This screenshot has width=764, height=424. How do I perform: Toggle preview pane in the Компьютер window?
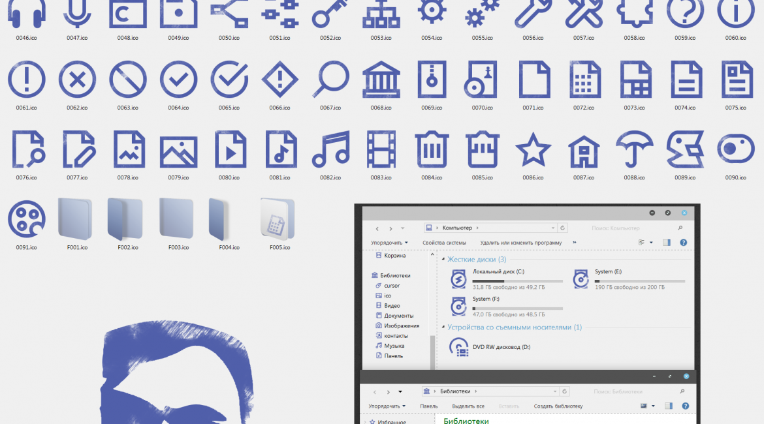point(667,243)
